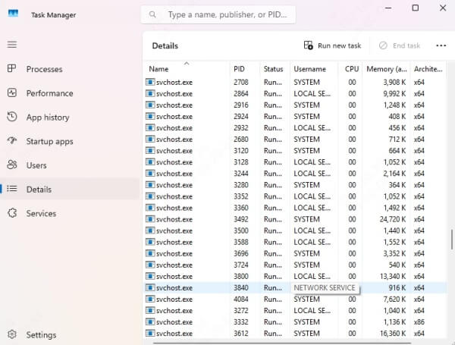Select the svchost.exe row with PID 3500
Image resolution: width=455 pixels, height=345 pixels.
point(296,231)
